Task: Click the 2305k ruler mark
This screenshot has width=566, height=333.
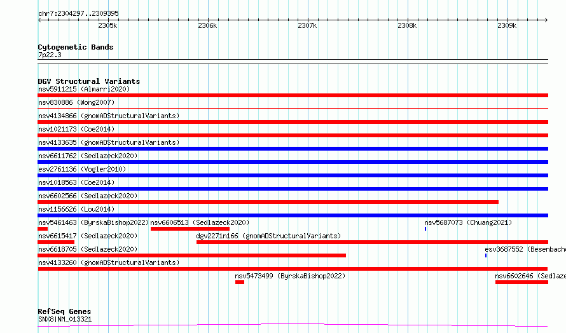Action: coord(107,25)
